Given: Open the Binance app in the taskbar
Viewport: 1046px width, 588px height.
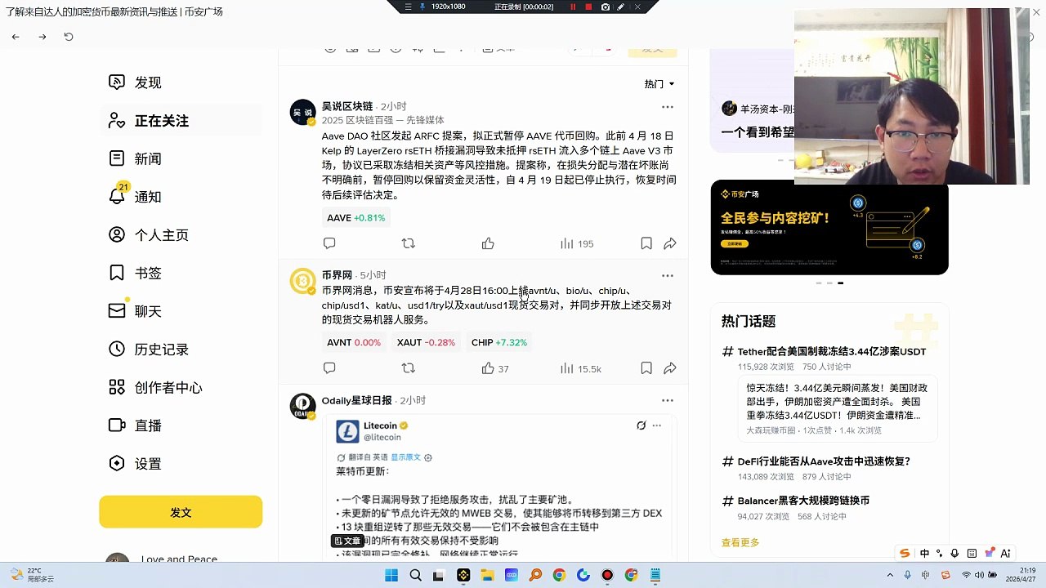Looking at the screenshot, I should 463,575.
